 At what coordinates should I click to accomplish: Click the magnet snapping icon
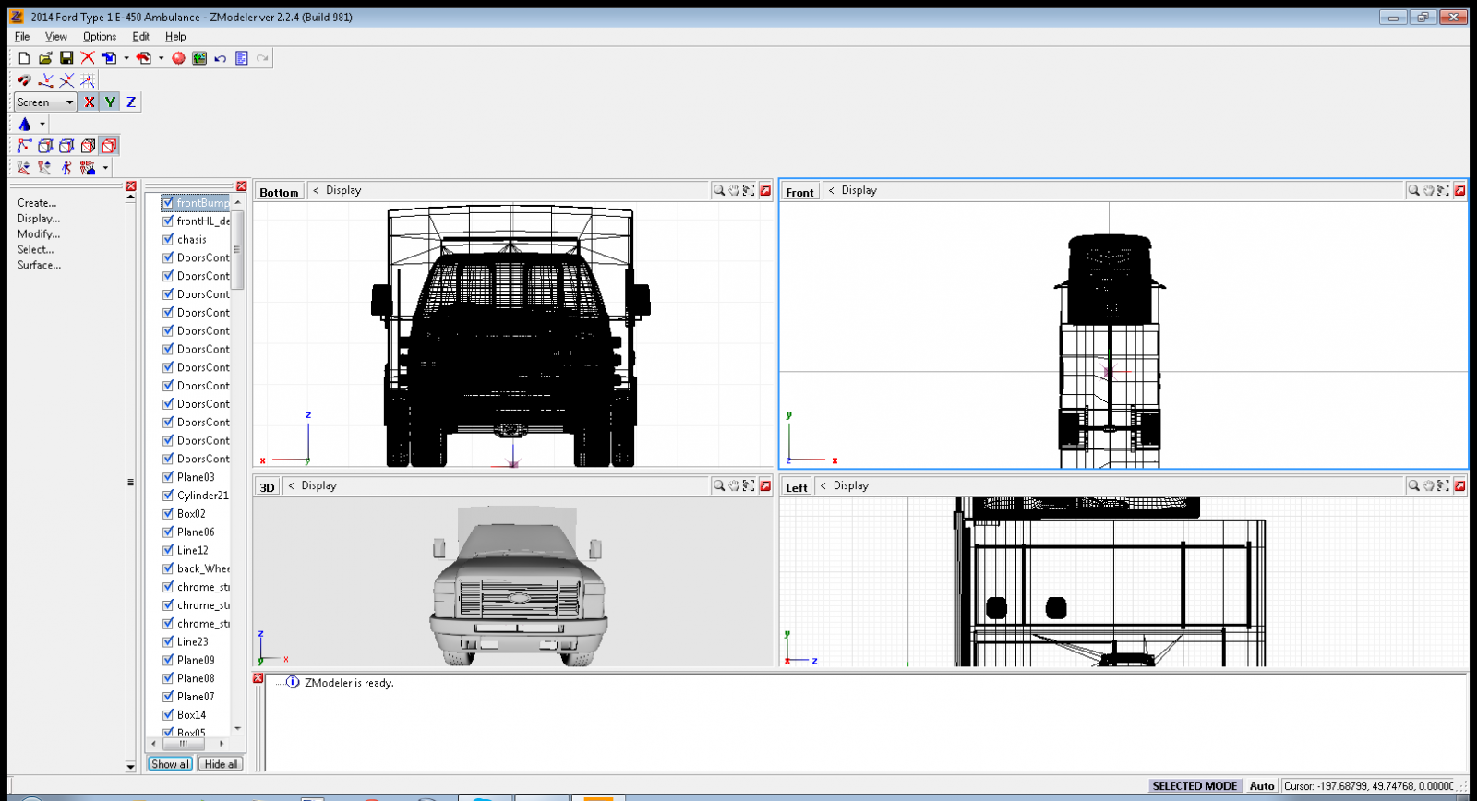[24, 80]
